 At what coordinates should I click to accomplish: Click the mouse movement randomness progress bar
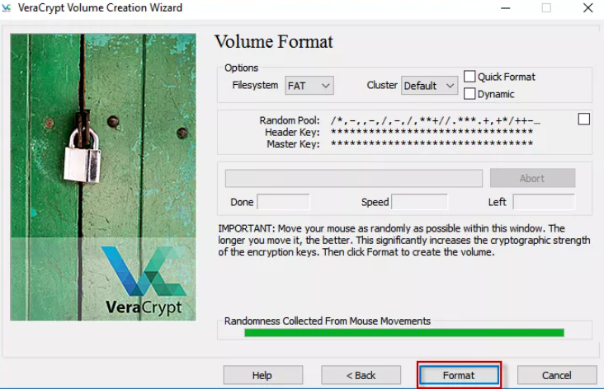tap(404, 332)
